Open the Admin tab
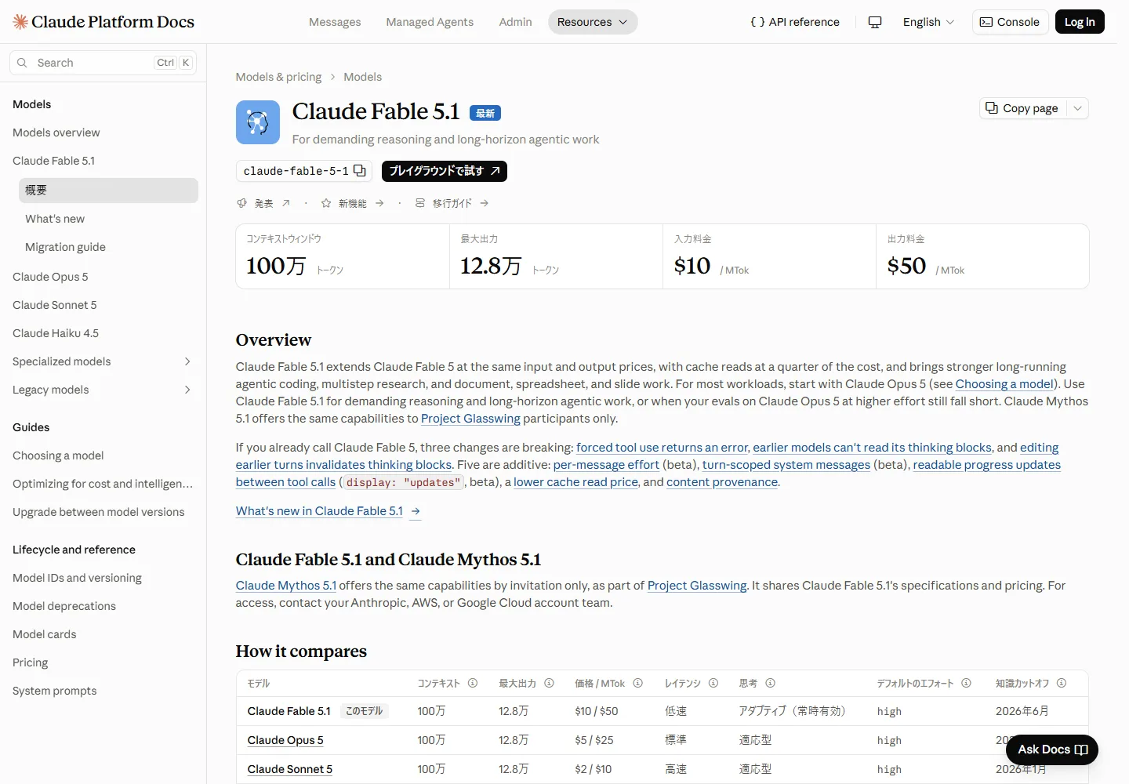The image size is (1129, 784). 515,22
